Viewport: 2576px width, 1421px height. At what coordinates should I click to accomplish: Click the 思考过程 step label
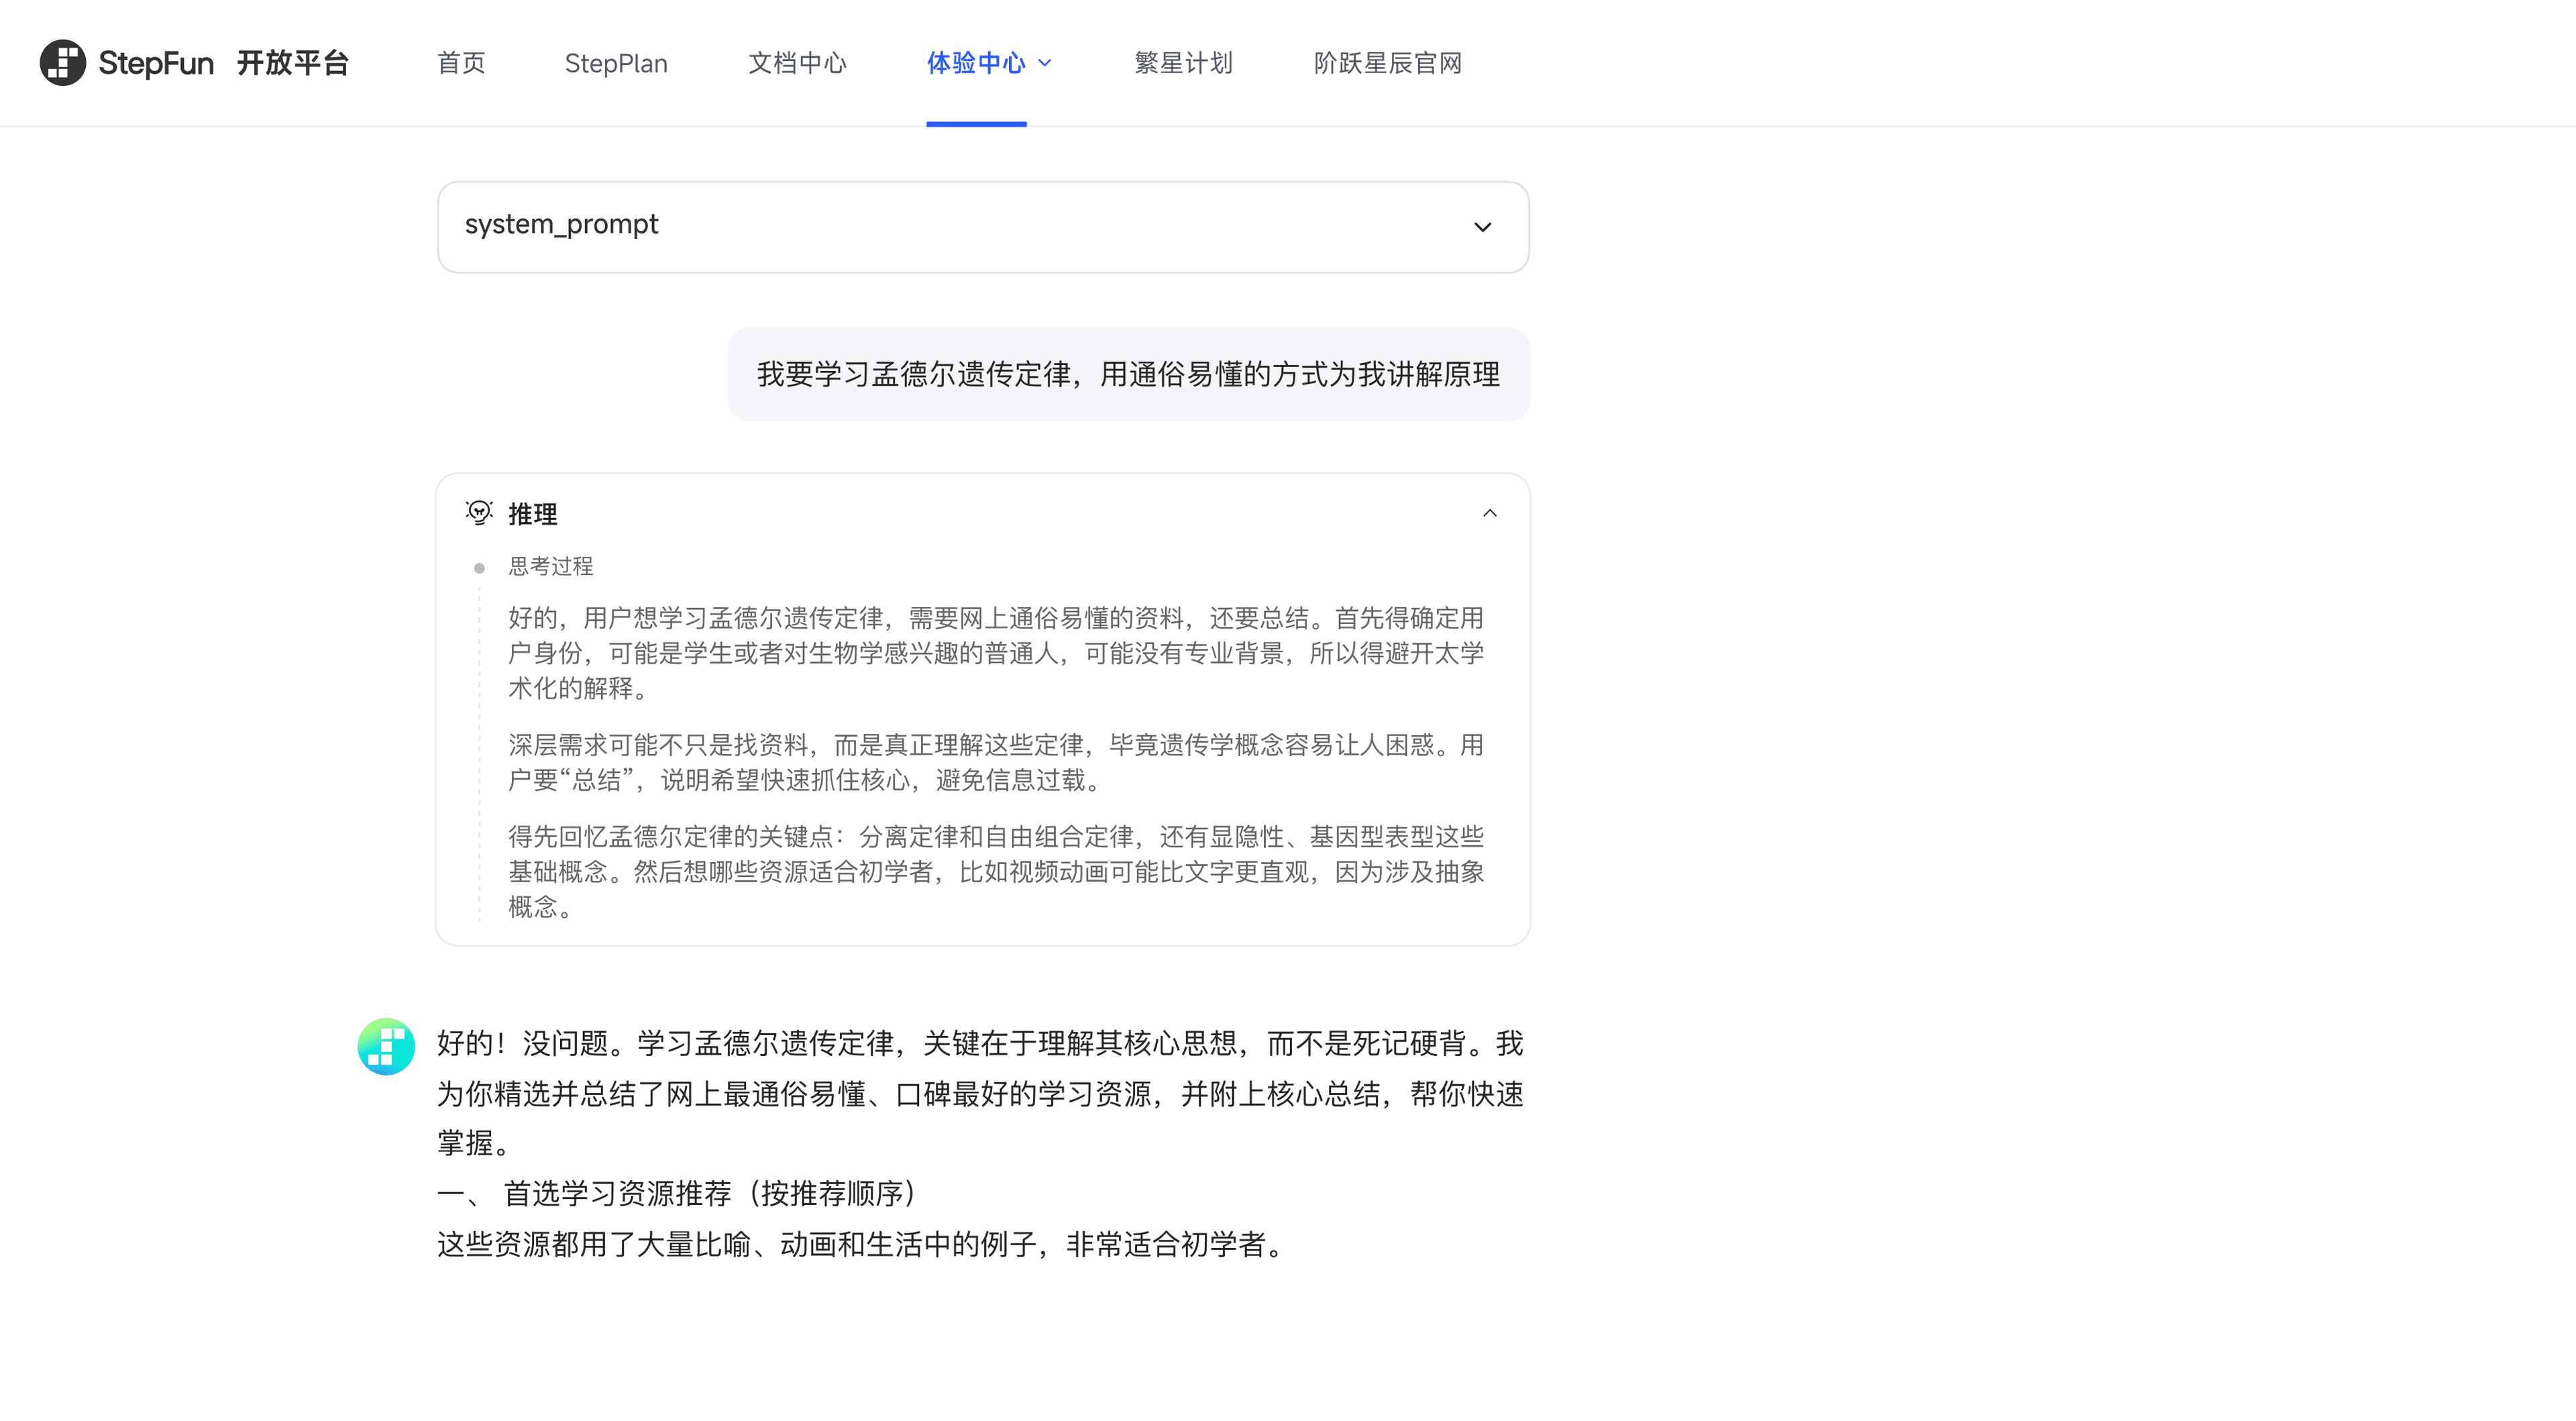551,566
